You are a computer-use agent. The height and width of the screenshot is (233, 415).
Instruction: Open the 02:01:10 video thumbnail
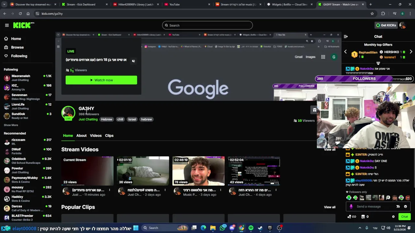pos(143,171)
